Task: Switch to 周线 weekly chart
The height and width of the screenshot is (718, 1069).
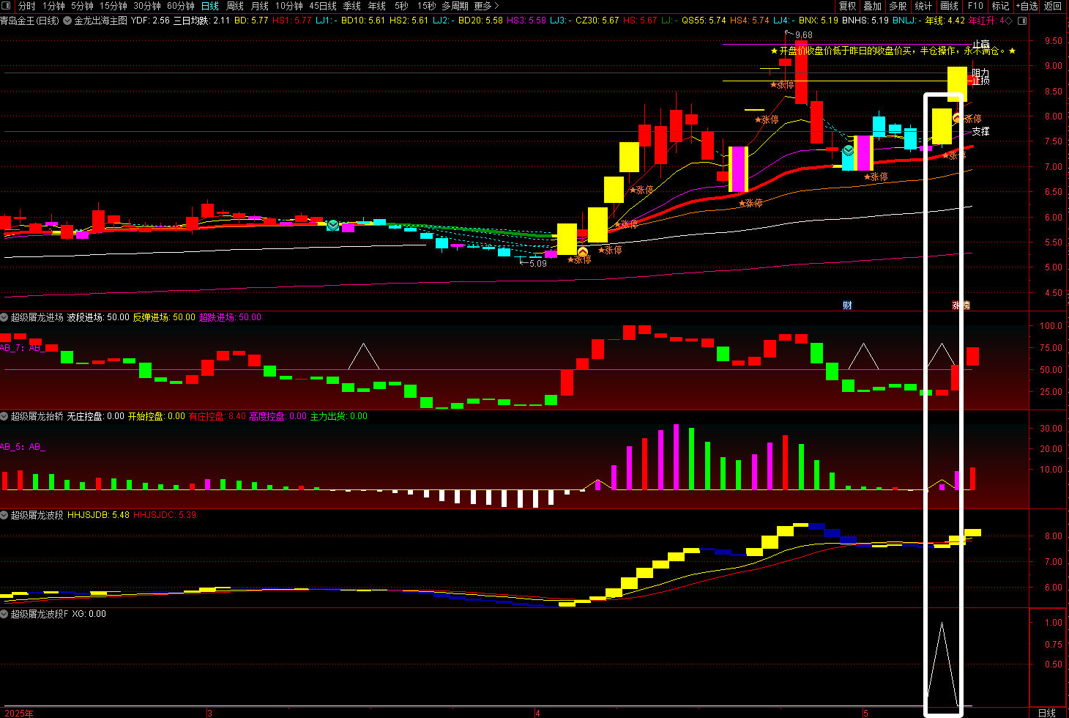Action: coord(235,6)
